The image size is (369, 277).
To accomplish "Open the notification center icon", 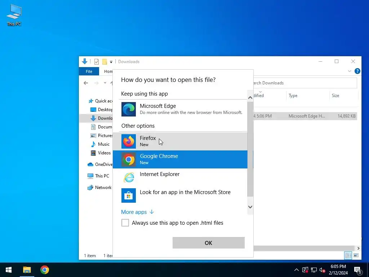I will 358,270.
